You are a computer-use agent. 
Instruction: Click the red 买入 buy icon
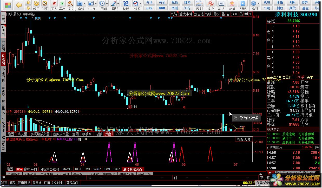(54, 3)
